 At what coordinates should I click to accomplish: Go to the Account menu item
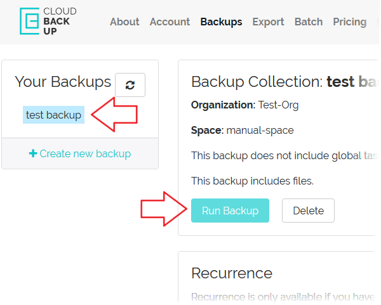170,22
